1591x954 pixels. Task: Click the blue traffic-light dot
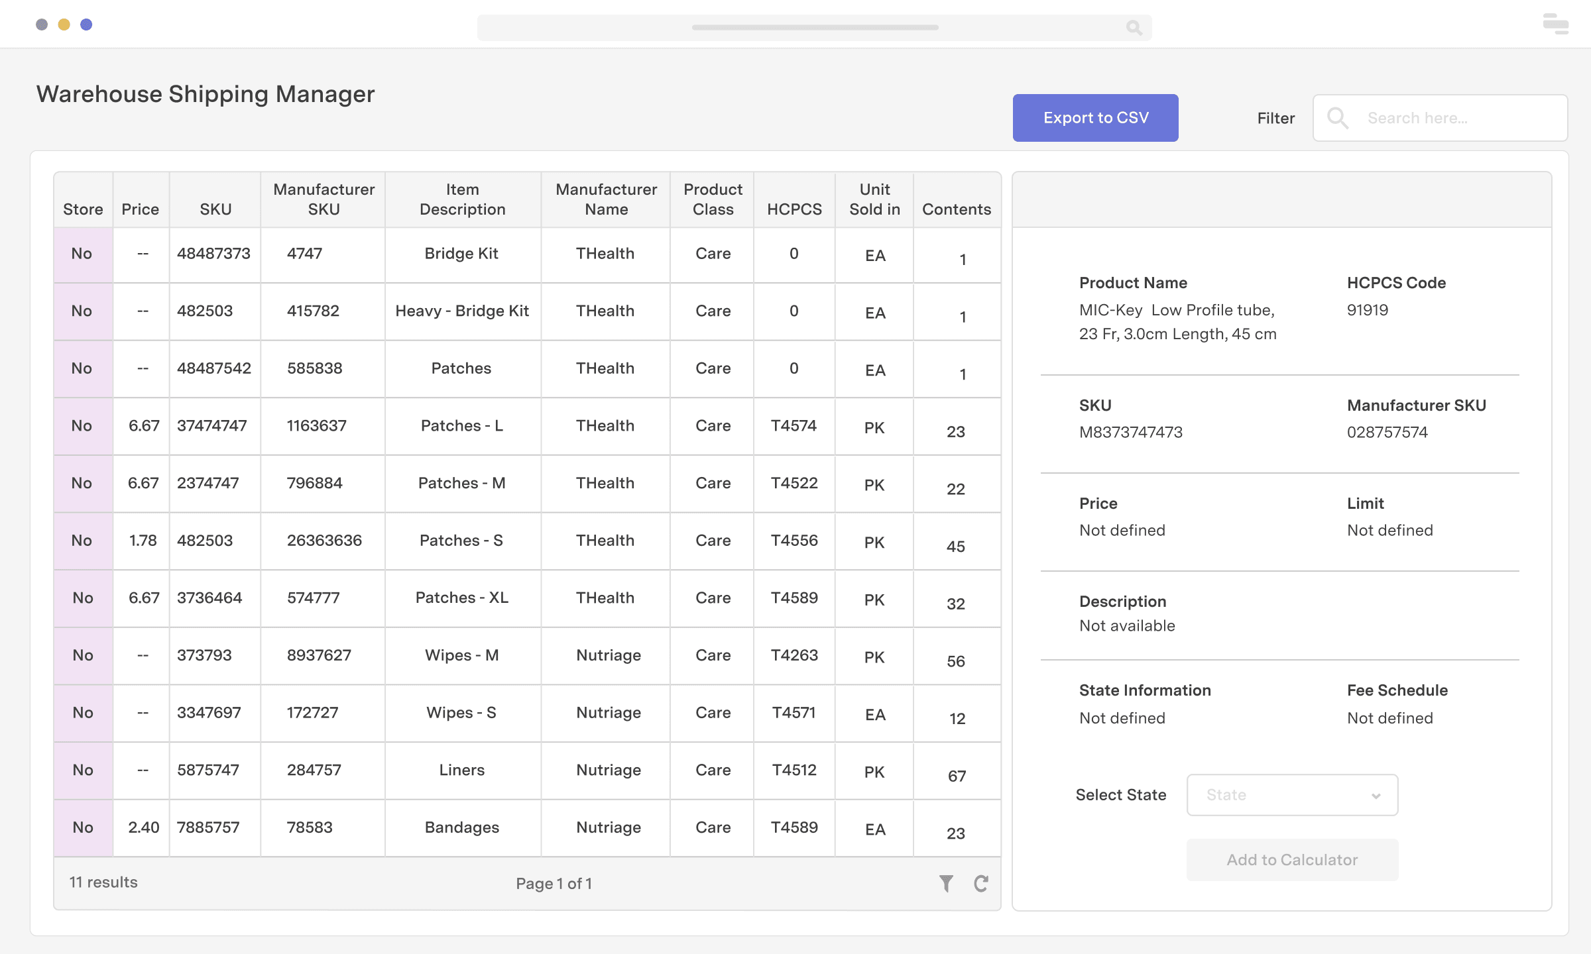click(85, 24)
